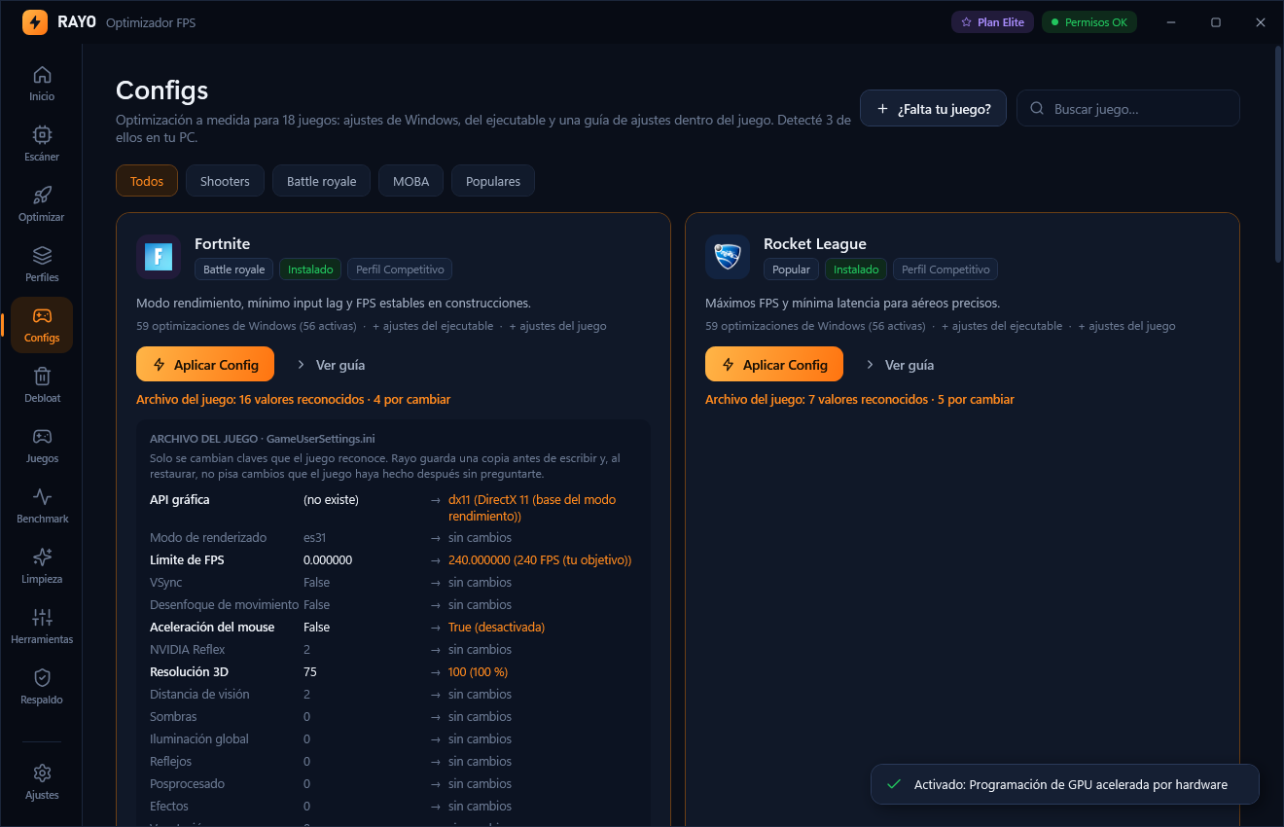The image size is (1284, 827).
Task: Click the ¿Falta tu juego? button
Action: coord(933,109)
